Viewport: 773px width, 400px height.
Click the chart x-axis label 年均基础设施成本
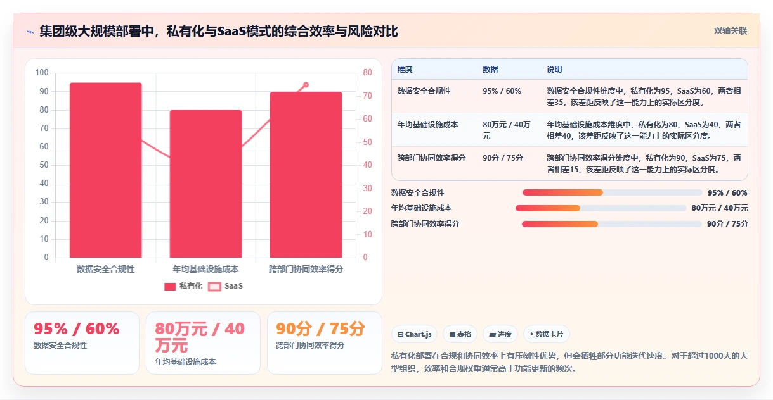click(206, 269)
